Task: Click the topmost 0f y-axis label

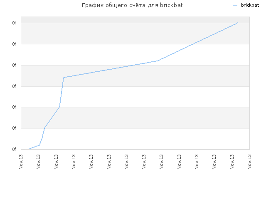Action: pyautogui.click(x=14, y=23)
